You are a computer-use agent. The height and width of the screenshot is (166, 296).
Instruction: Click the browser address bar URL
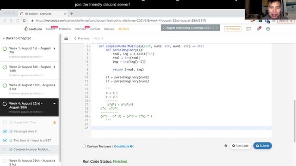coord(121,20)
